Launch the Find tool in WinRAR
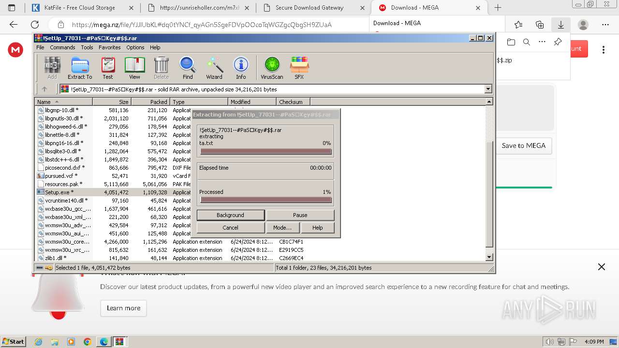 188,68
